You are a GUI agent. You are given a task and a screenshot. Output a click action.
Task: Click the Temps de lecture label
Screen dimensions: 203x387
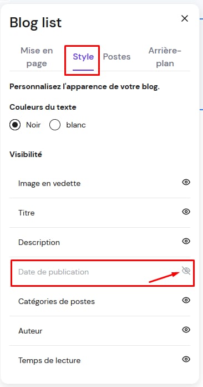tap(49, 361)
